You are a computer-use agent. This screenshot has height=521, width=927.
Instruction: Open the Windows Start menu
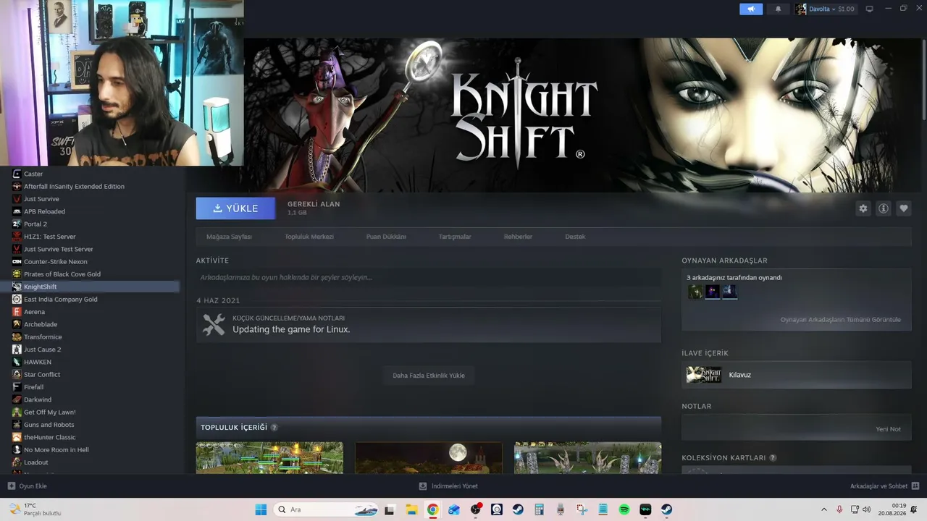point(261,509)
